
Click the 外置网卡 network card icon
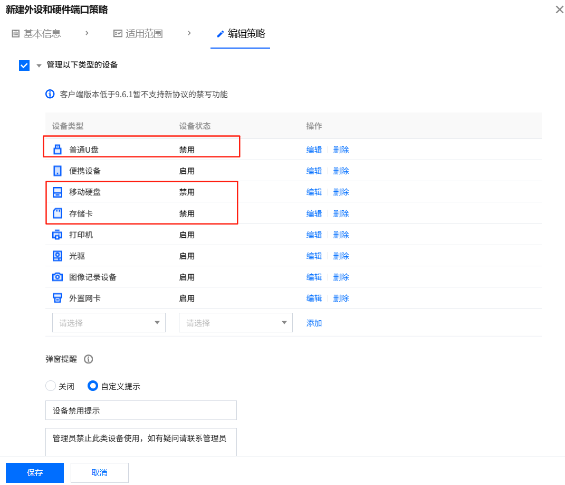(x=58, y=298)
